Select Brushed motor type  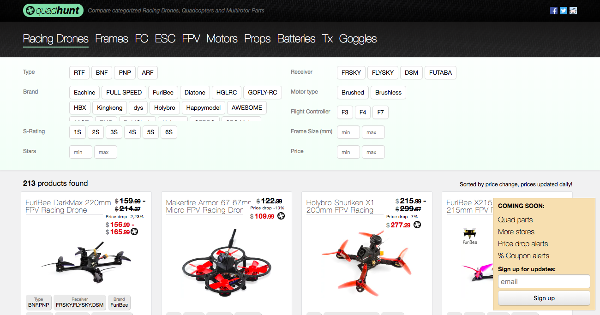tap(353, 92)
